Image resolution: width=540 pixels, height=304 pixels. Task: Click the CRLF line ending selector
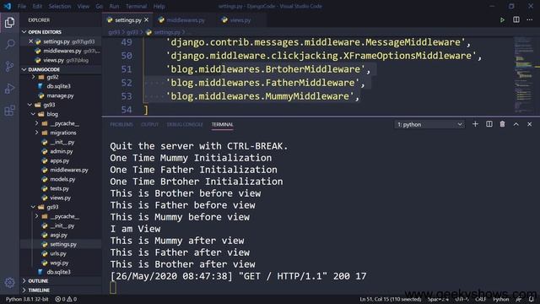point(480,299)
